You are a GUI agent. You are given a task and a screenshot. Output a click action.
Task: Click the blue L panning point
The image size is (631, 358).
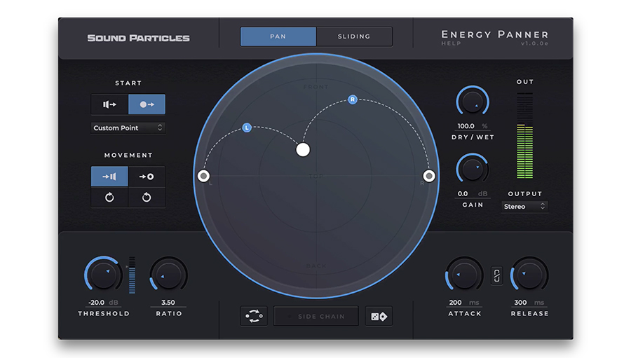point(247,128)
